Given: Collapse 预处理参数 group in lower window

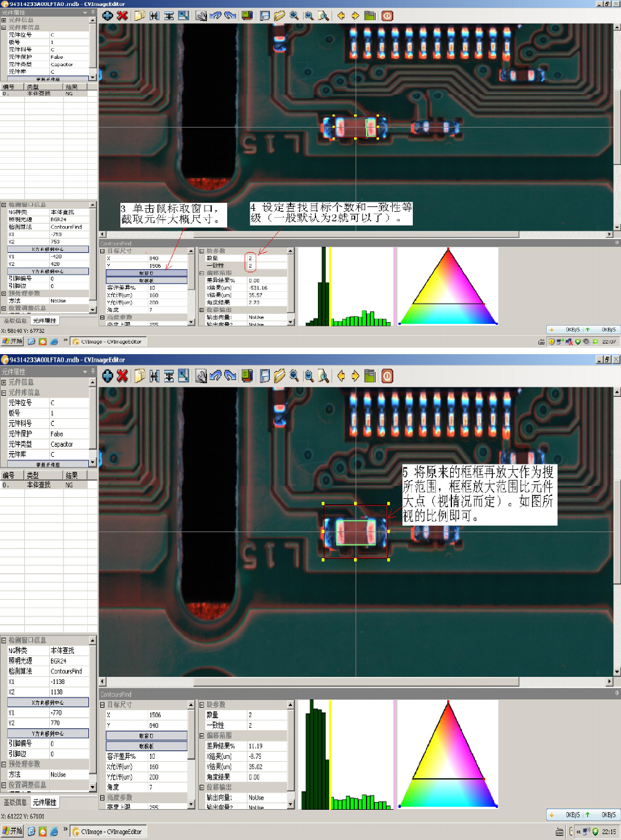Looking at the screenshot, I should (x=4, y=764).
